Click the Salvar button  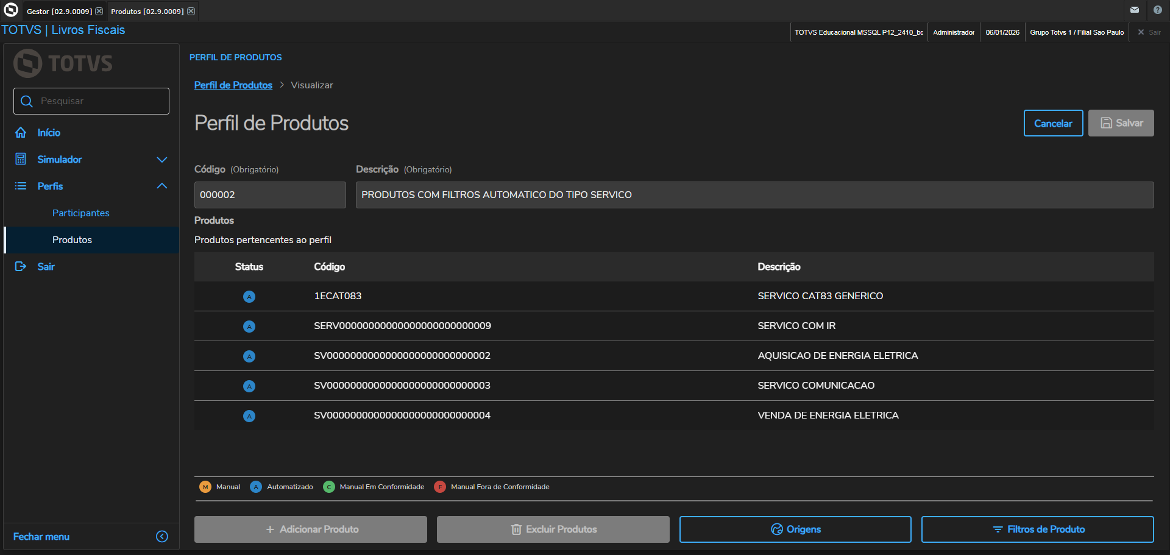tap(1121, 123)
